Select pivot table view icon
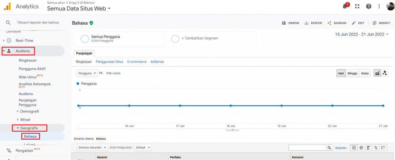Image resolution: width=395 pixels, height=160 pixels. [x=383, y=148]
